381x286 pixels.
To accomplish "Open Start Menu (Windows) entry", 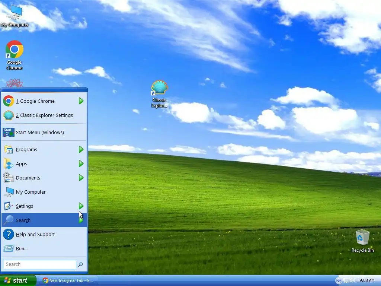I will click(44, 132).
